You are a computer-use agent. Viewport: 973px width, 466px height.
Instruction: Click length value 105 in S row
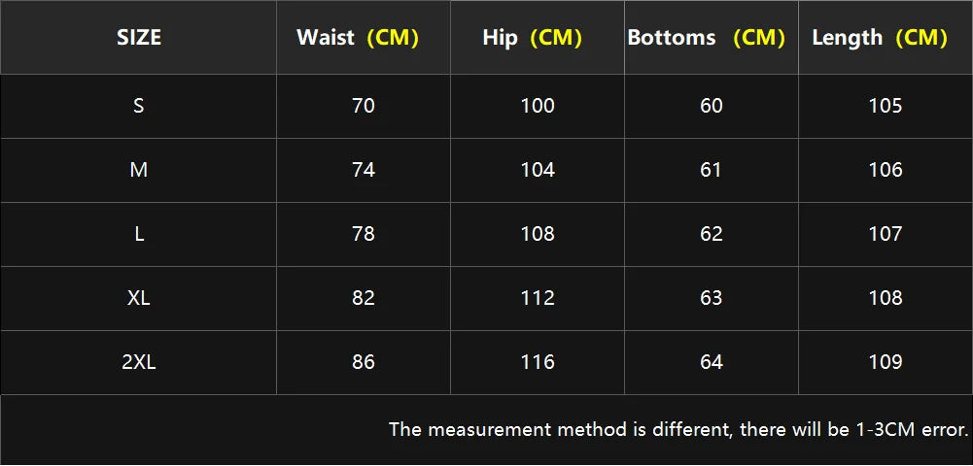pos(886,106)
